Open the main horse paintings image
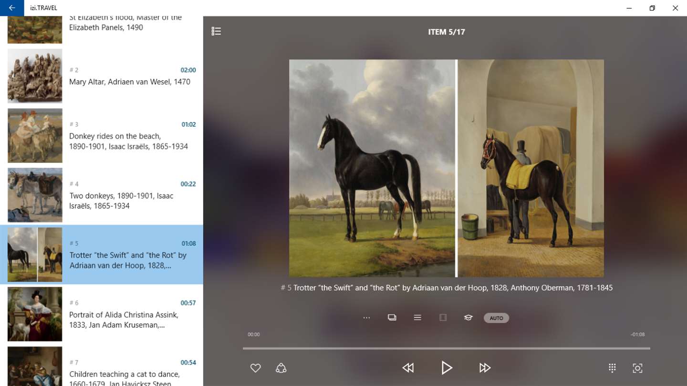Screen dimensions: 687x386 (x=447, y=168)
